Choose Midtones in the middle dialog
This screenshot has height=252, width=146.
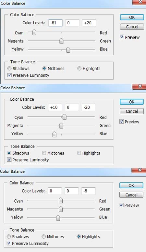(x=44, y=153)
